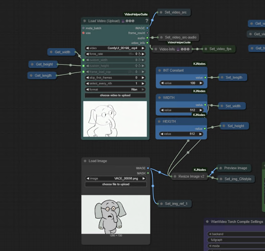Increase INT Constant value with right arrow
The width and height of the screenshot is (265, 251).
tap(201, 83)
